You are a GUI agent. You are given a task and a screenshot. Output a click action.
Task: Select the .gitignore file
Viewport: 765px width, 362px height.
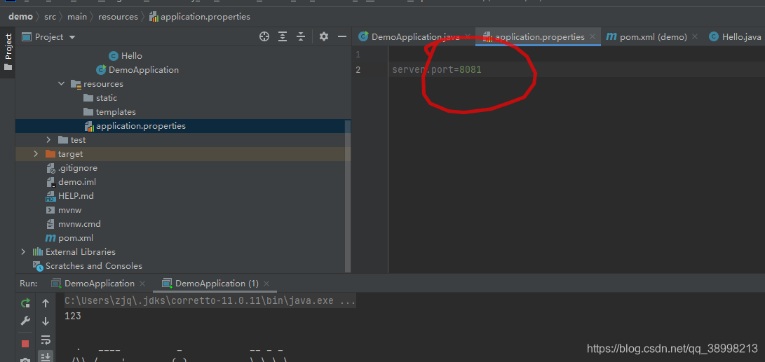(72, 168)
